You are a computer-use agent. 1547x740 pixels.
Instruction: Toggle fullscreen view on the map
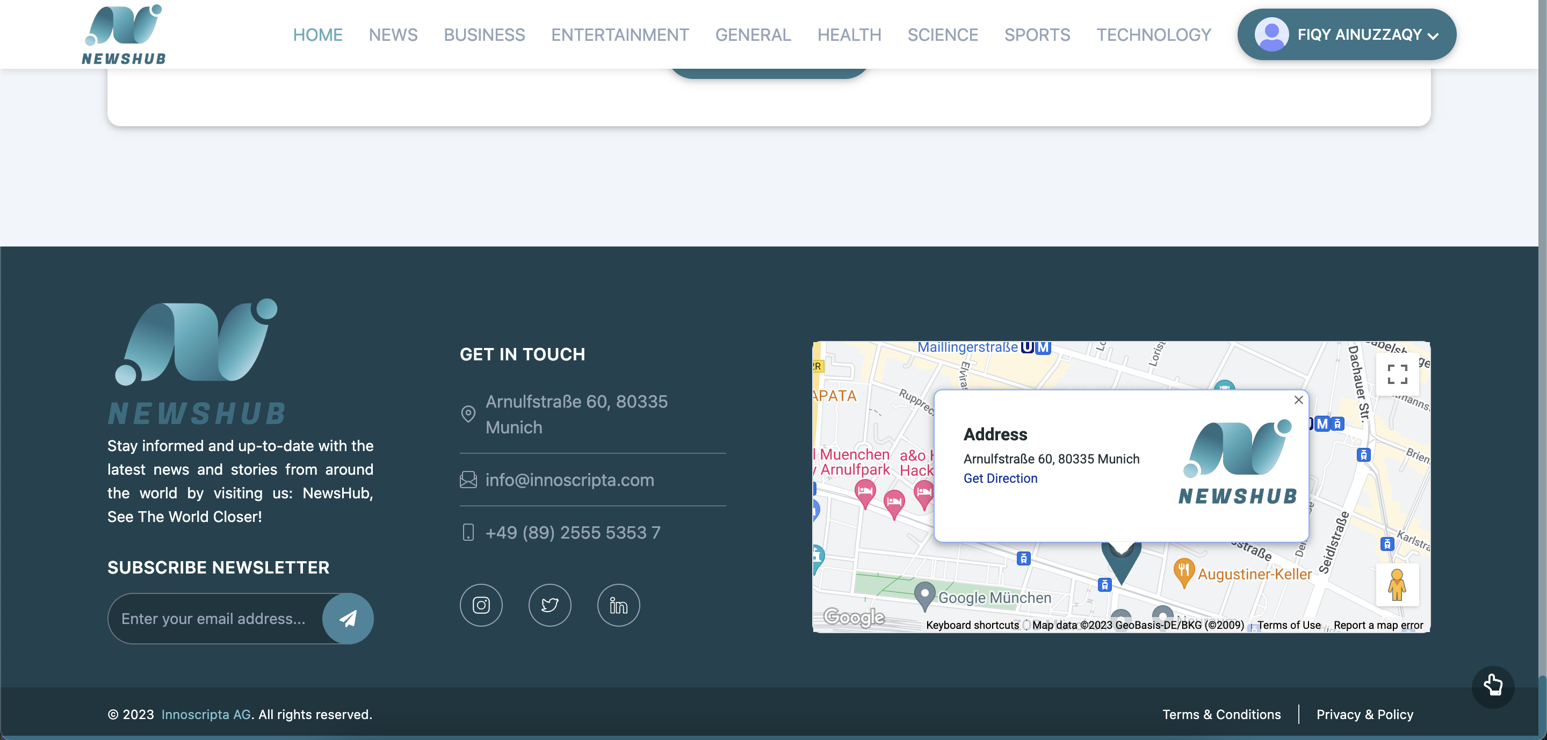coord(1397,374)
